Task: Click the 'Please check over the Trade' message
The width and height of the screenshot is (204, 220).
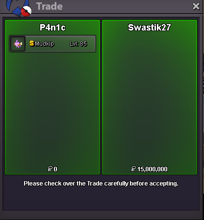Action: [101, 184]
